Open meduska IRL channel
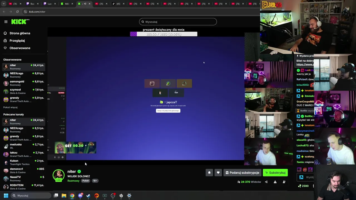This screenshot has width=356, height=200. pos(24,146)
